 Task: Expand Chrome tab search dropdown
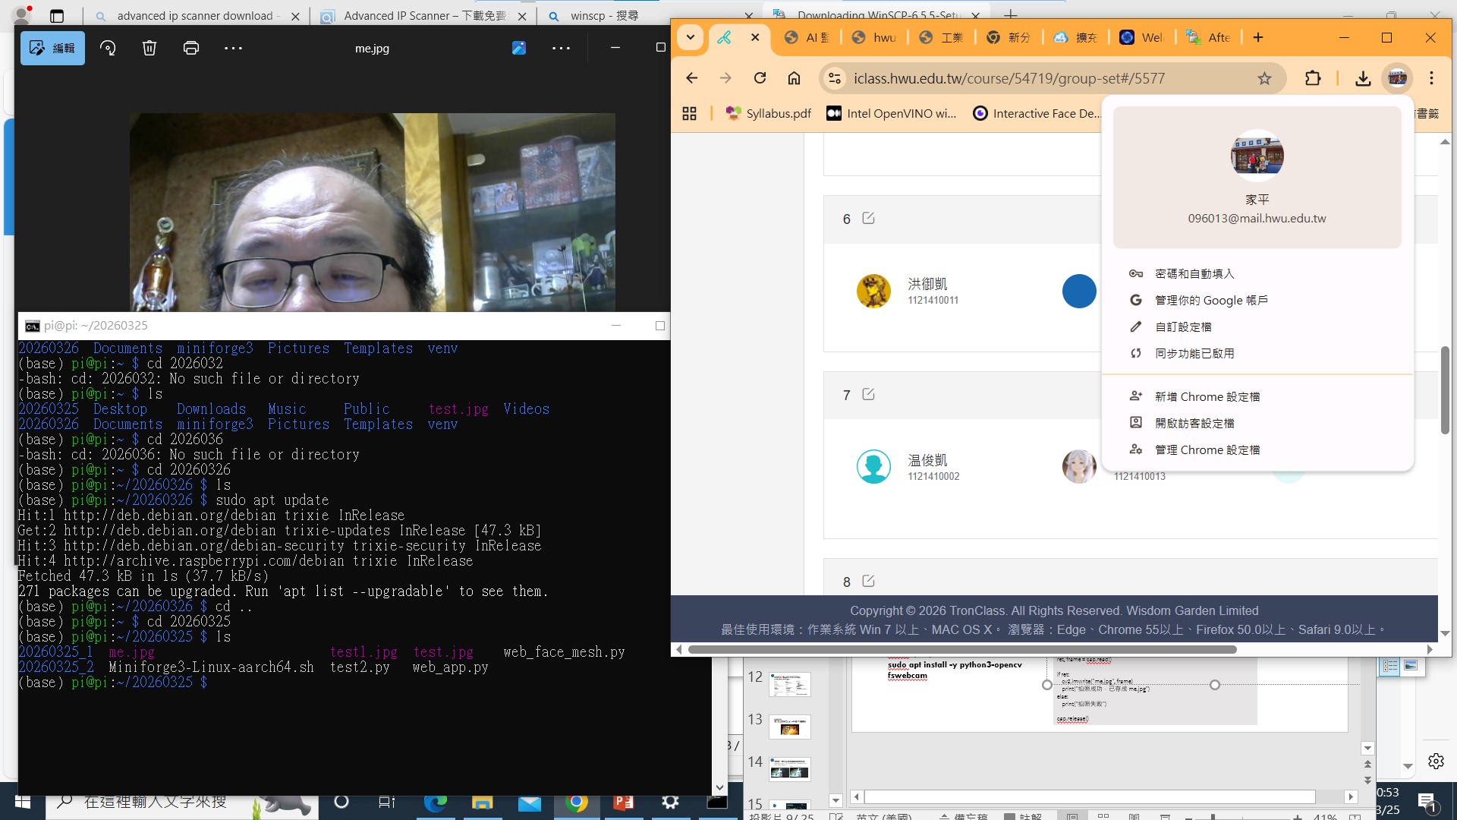point(690,37)
